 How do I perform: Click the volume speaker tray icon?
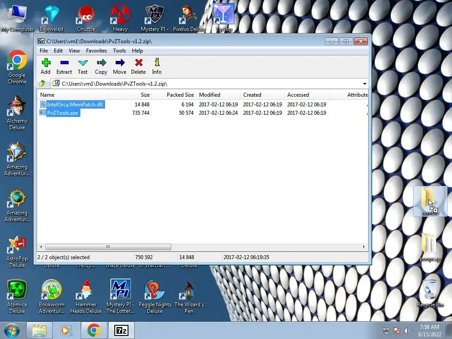(x=407, y=331)
